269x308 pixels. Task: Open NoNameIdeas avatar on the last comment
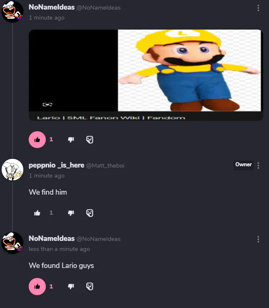click(12, 243)
